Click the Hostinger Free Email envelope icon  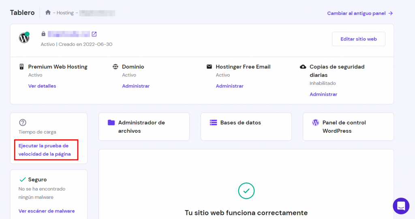point(209,67)
